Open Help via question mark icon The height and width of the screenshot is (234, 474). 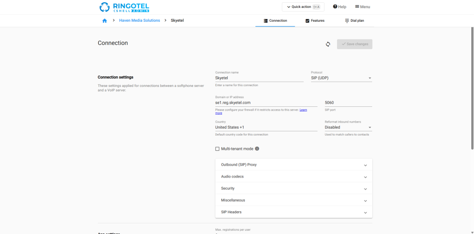pos(335,7)
